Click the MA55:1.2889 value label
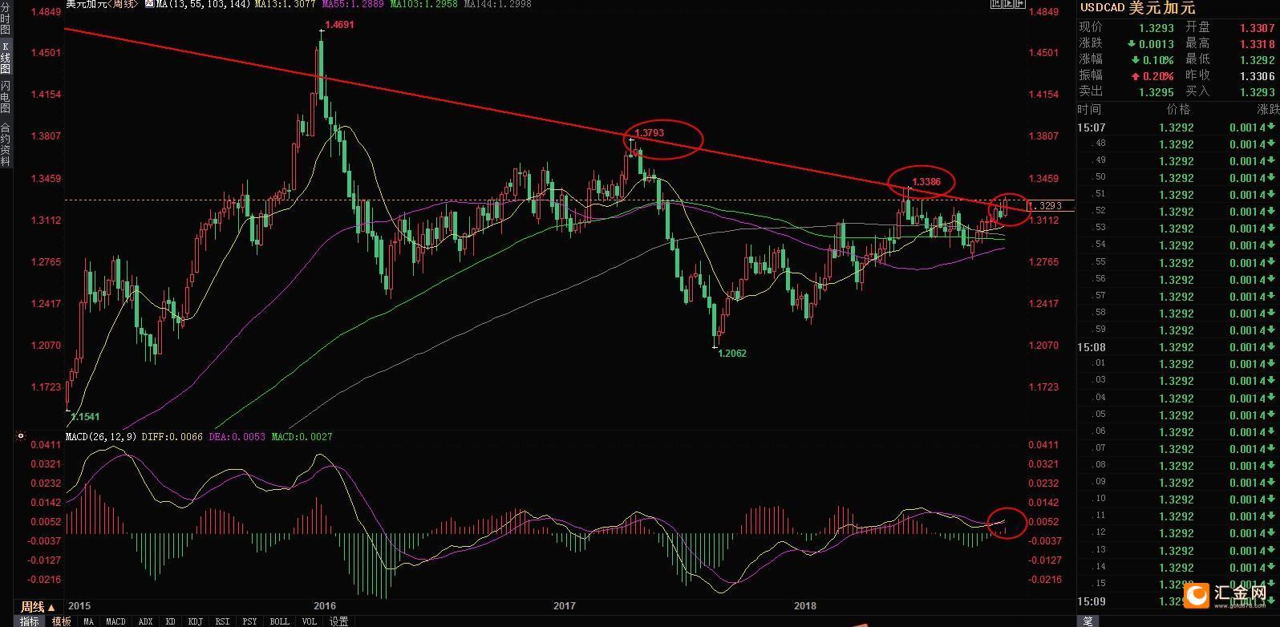Screen dimensions: 1280x627 click(353, 4)
